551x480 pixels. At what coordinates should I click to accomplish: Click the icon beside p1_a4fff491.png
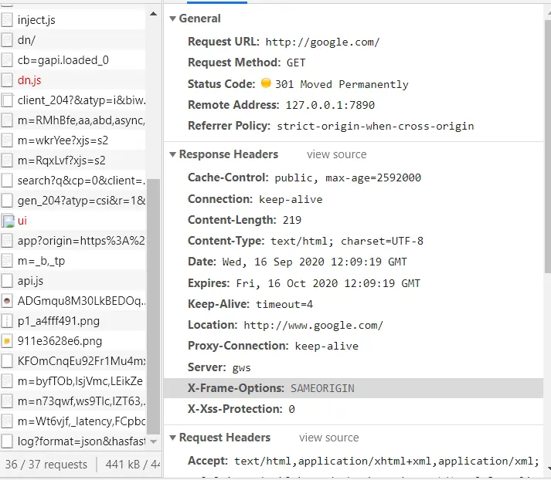pos(7,321)
